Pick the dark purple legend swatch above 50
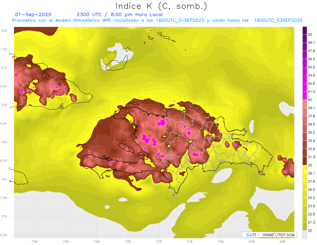 pos(305,31)
